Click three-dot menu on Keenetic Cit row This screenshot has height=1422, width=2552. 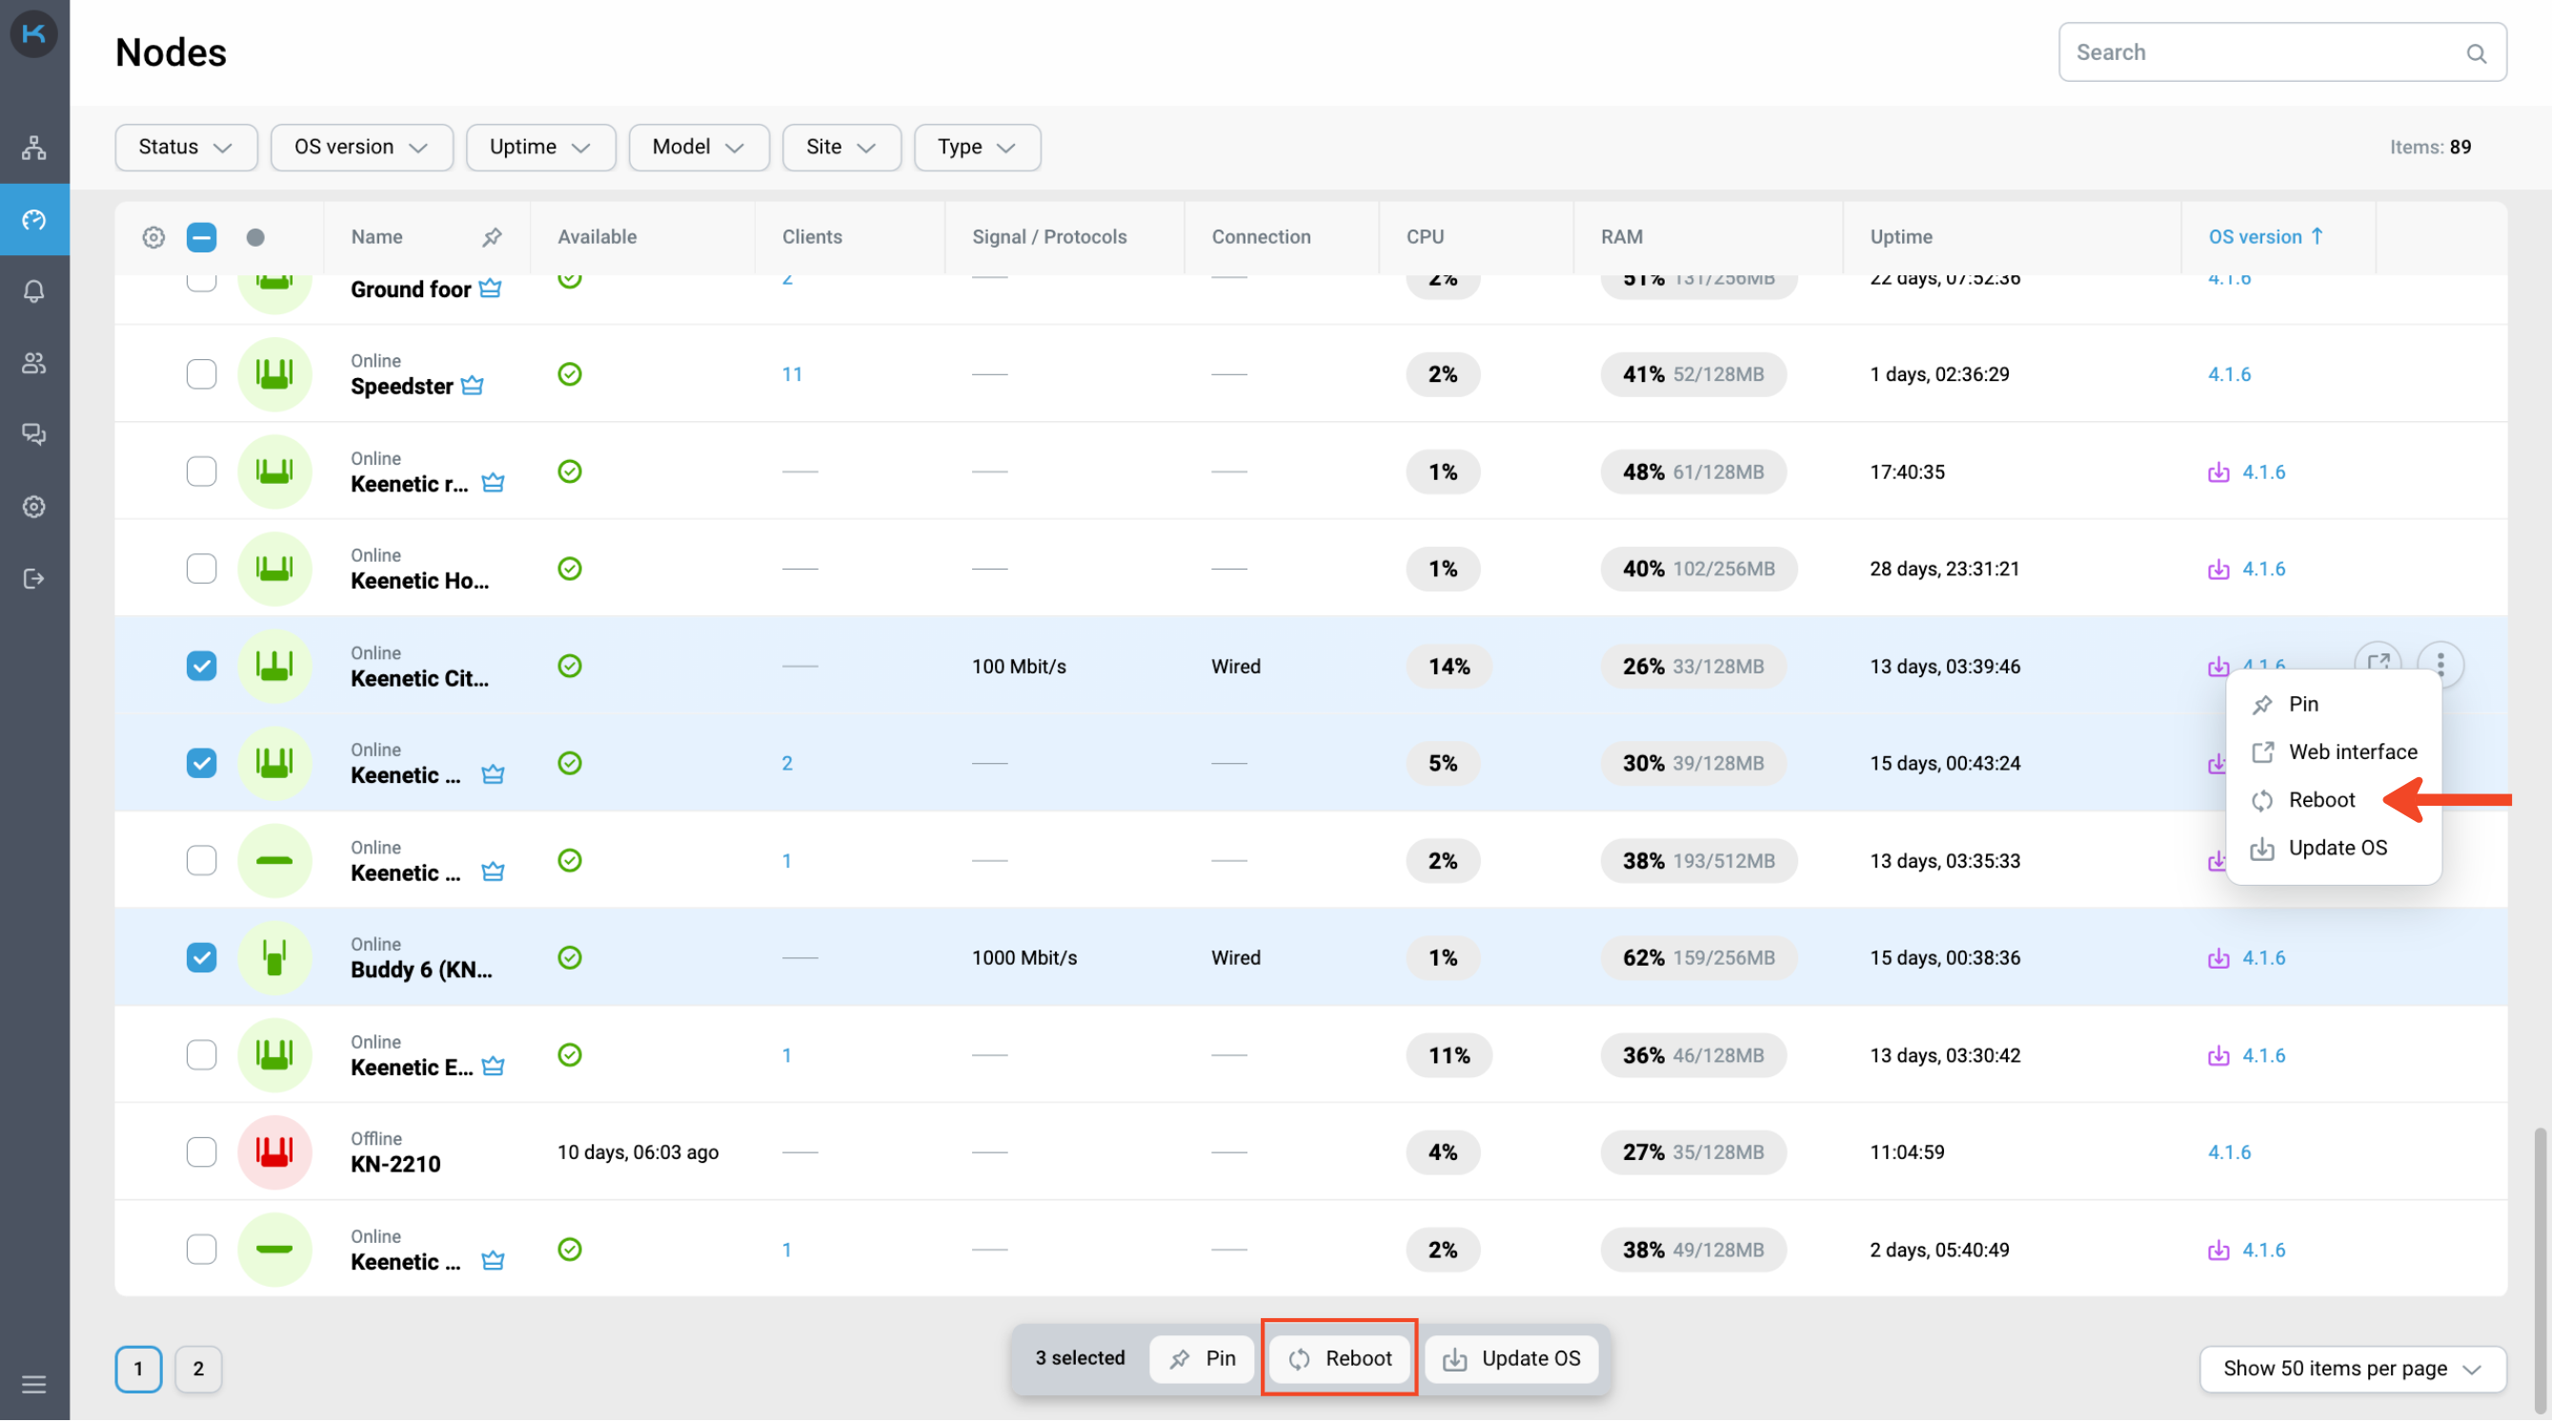point(2439,665)
